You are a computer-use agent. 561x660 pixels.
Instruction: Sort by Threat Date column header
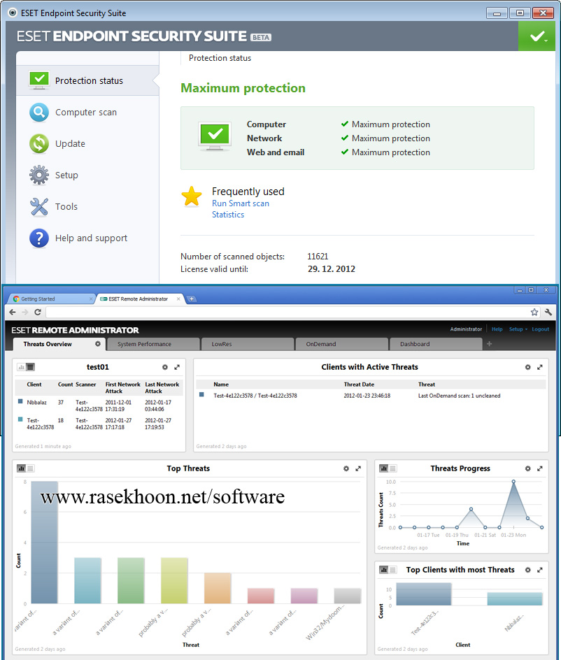[x=359, y=385]
